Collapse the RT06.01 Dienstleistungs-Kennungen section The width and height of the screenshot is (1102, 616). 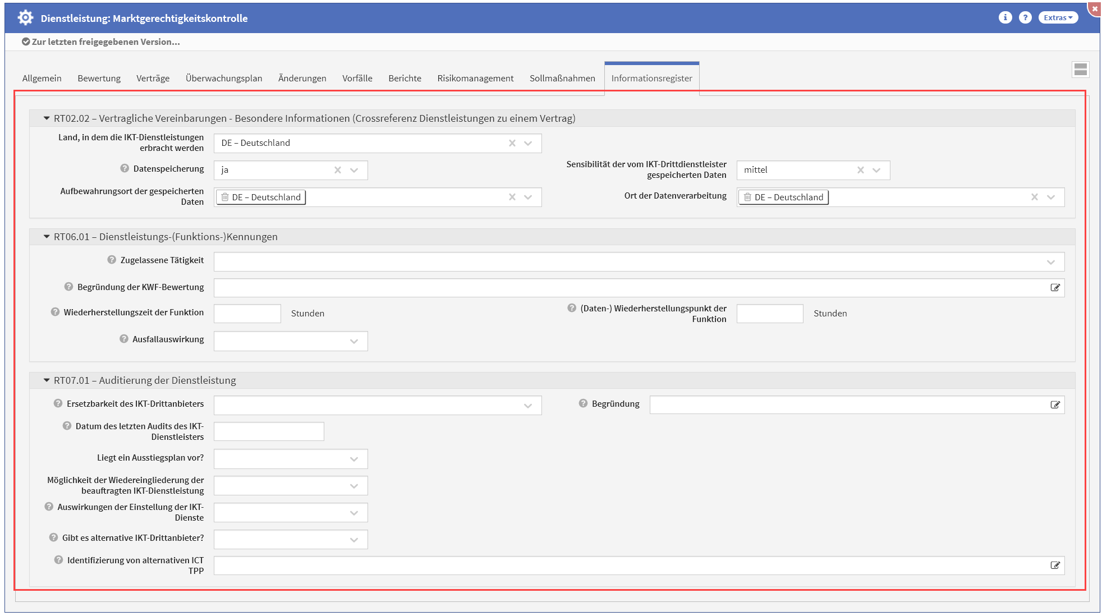[x=47, y=237]
